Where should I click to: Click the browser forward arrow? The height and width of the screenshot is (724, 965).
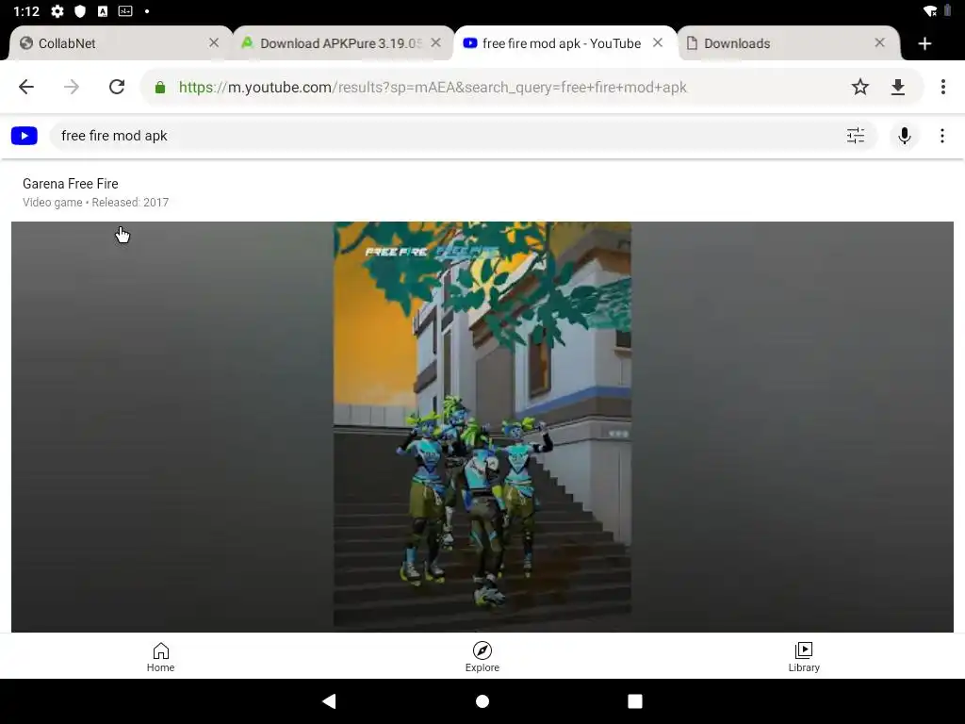72,87
